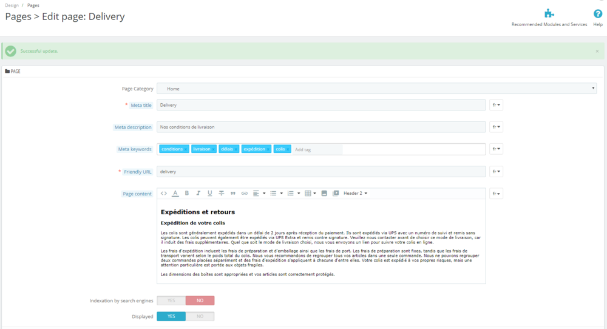607x329 pixels.
Task: Click the Meta title label
Action: pos(141,105)
